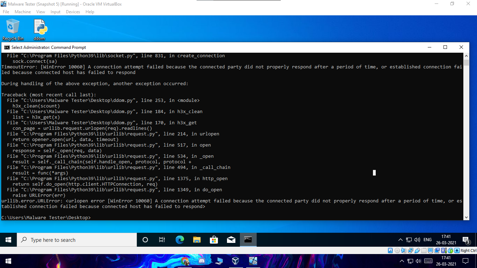477x268 pixels.
Task: Click the mouse integration status icon
Action: click(x=450, y=250)
